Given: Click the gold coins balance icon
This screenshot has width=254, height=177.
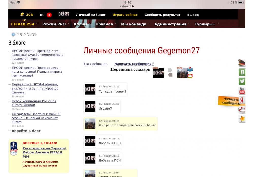Looking at the screenshot, I should pyautogui.click(x=22, y=15).
